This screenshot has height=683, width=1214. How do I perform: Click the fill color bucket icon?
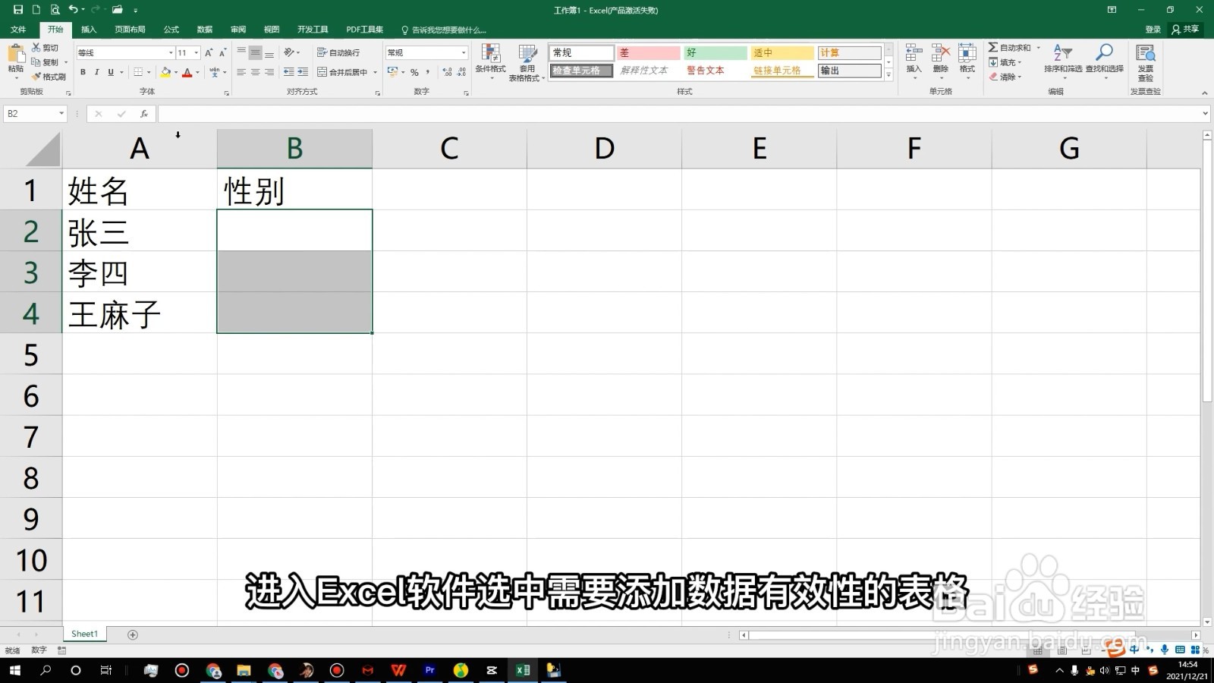[x=165, y=72]
